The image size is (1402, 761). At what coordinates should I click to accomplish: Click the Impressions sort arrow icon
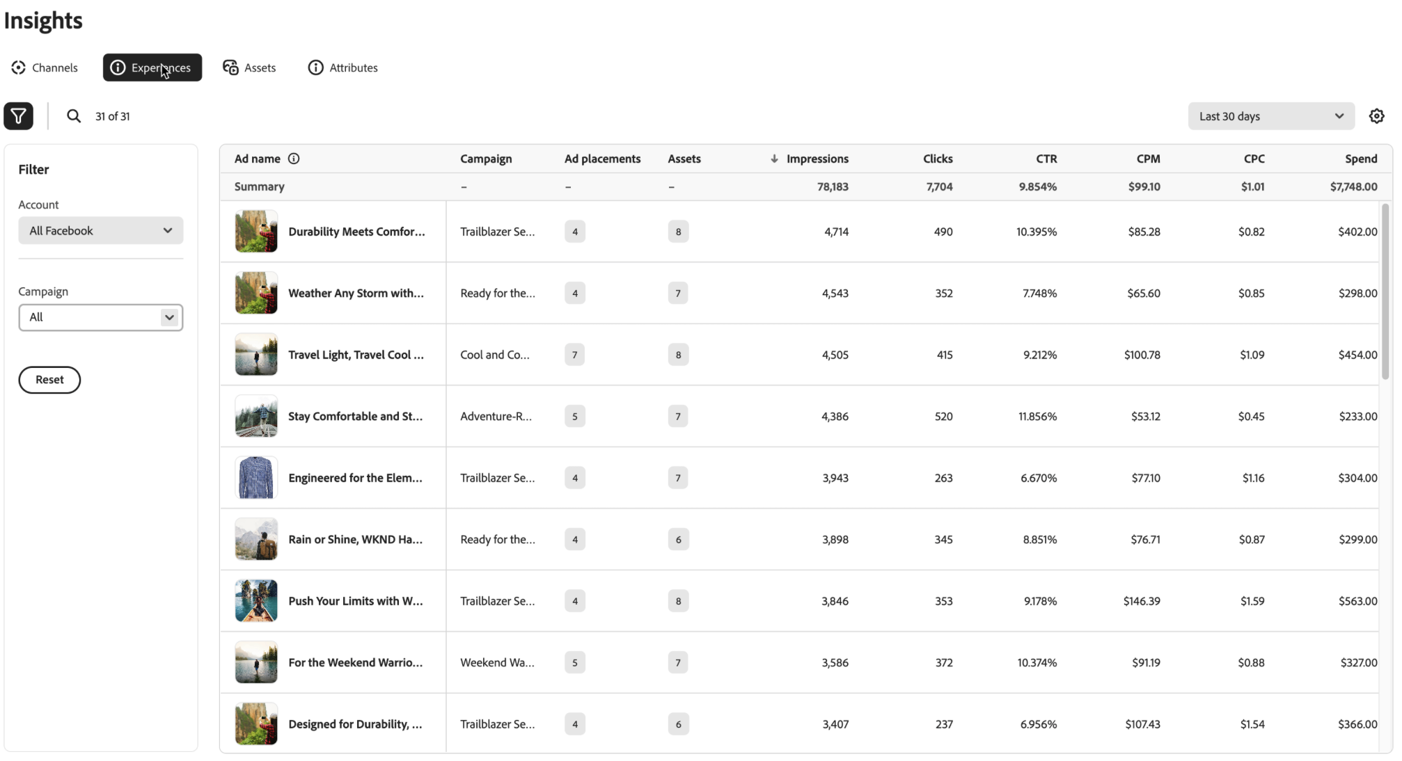774,159
